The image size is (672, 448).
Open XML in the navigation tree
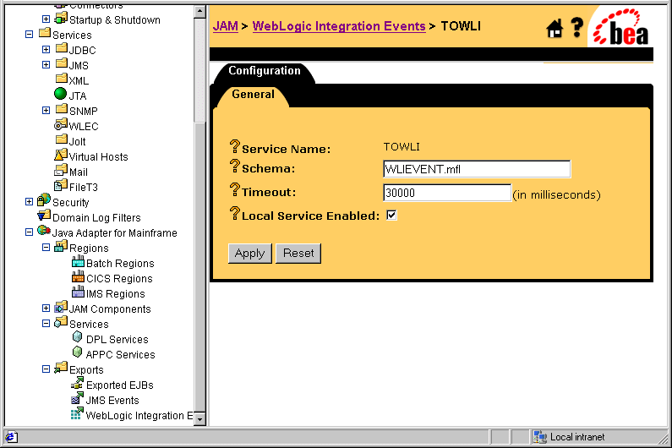[79, 80]
